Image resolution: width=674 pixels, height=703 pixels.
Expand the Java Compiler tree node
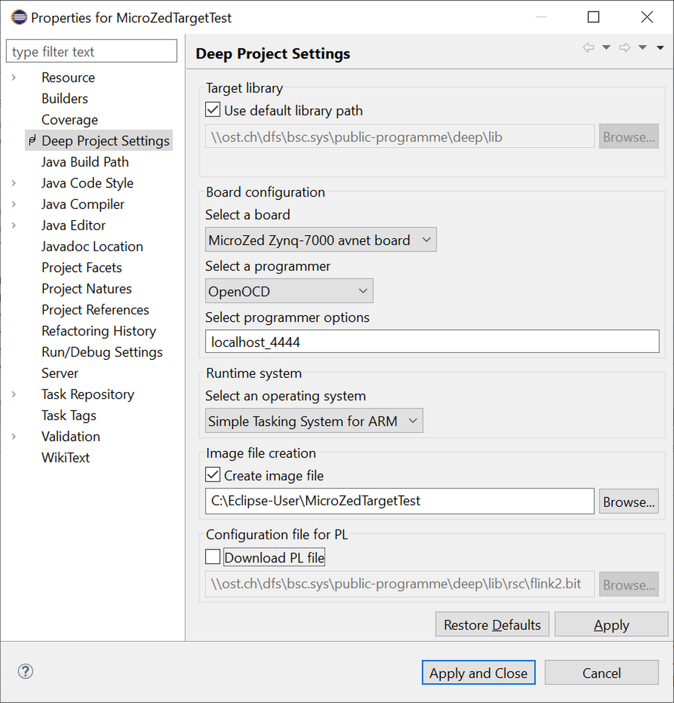(x=14, y=204)
